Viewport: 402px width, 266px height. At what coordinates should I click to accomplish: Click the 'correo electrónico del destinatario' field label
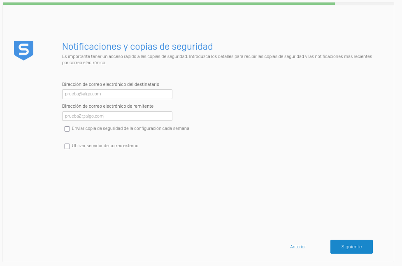click(x=111, y=84)
